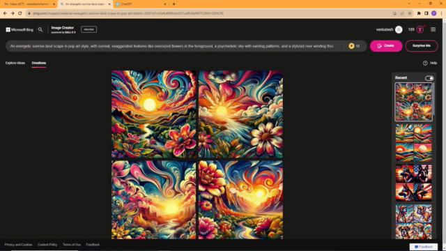Open the Chrome three-dot menu
This screenshot has width=446, height=251.
click(441, 13)
